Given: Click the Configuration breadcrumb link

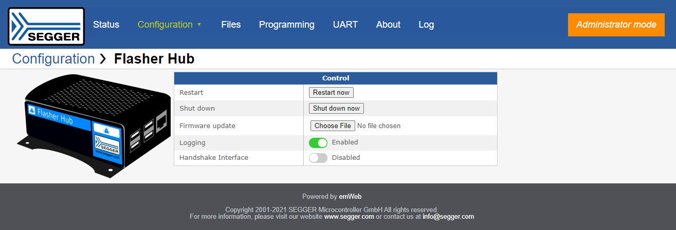Looking at the screenshot, I should pyautogui.click(x=53, y=59).
